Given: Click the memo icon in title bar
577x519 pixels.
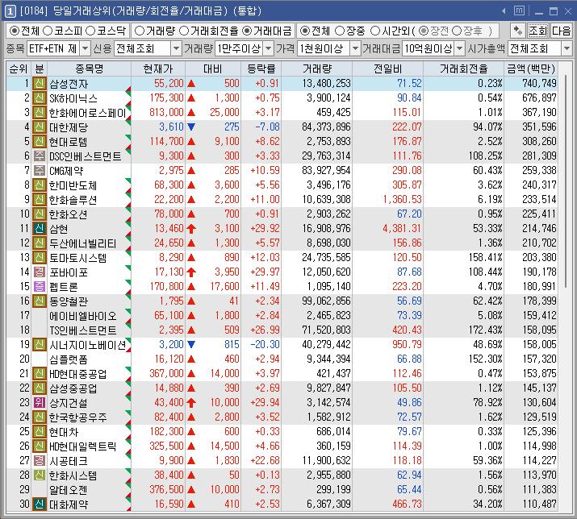Looking at the screenshot, I should tap(519, 10).
